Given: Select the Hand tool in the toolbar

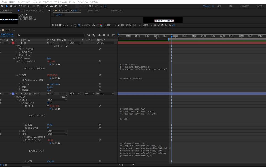Looking at the screenshot, I should (x=11, y=6).
